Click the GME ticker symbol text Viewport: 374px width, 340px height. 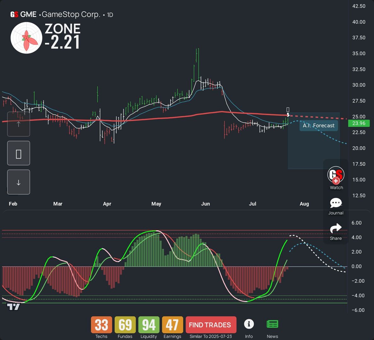pos(28,14)
